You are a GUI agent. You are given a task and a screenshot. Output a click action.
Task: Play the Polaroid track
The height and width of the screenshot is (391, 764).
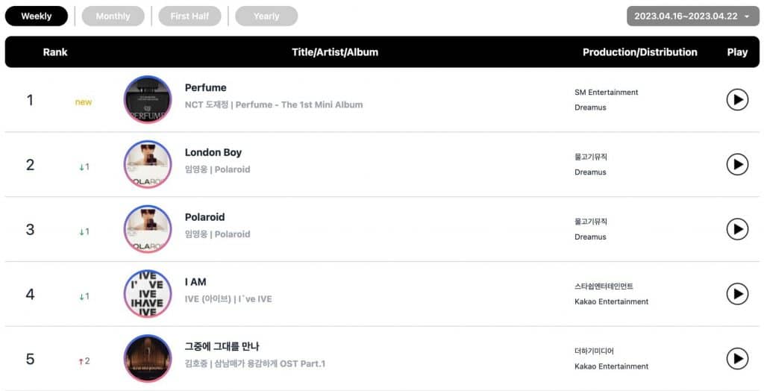click(x=737, y=229)
